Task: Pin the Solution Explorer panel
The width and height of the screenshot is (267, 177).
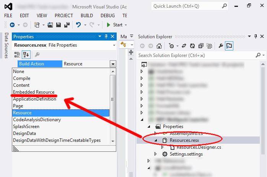Action: point(256,36)
